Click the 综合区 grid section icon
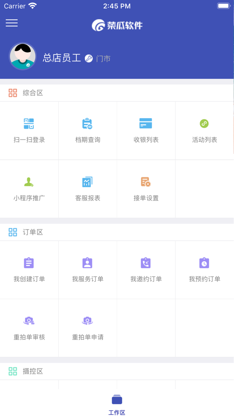This screenshot has width=234, height=417. point(13,93)
